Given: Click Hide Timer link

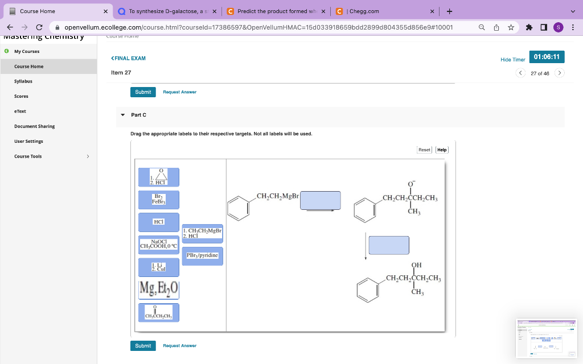Looking at the screenshot, I should [x=513, y=59].
